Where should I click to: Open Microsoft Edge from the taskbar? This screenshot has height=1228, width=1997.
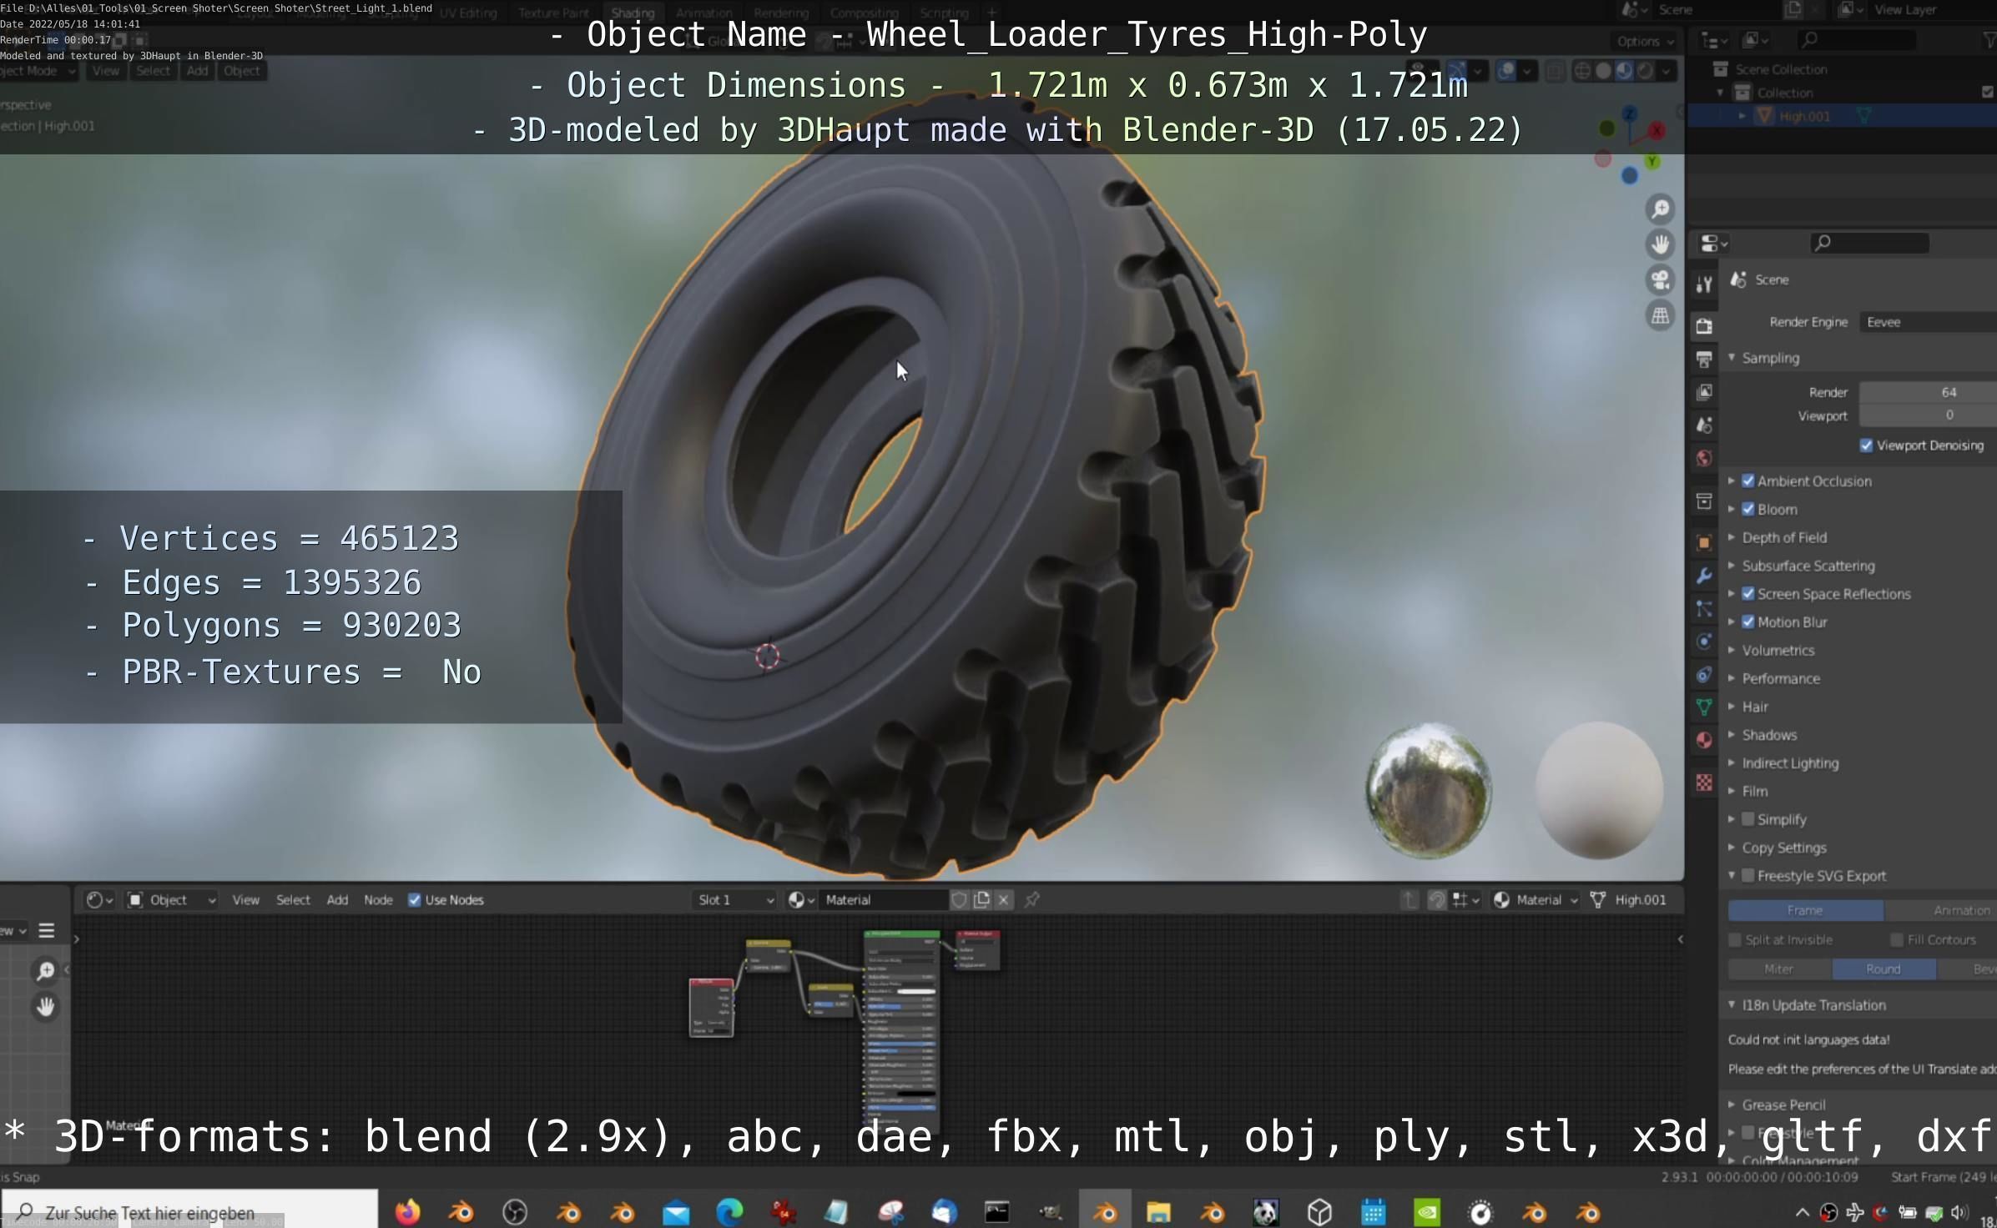[x=729, y=1211]
